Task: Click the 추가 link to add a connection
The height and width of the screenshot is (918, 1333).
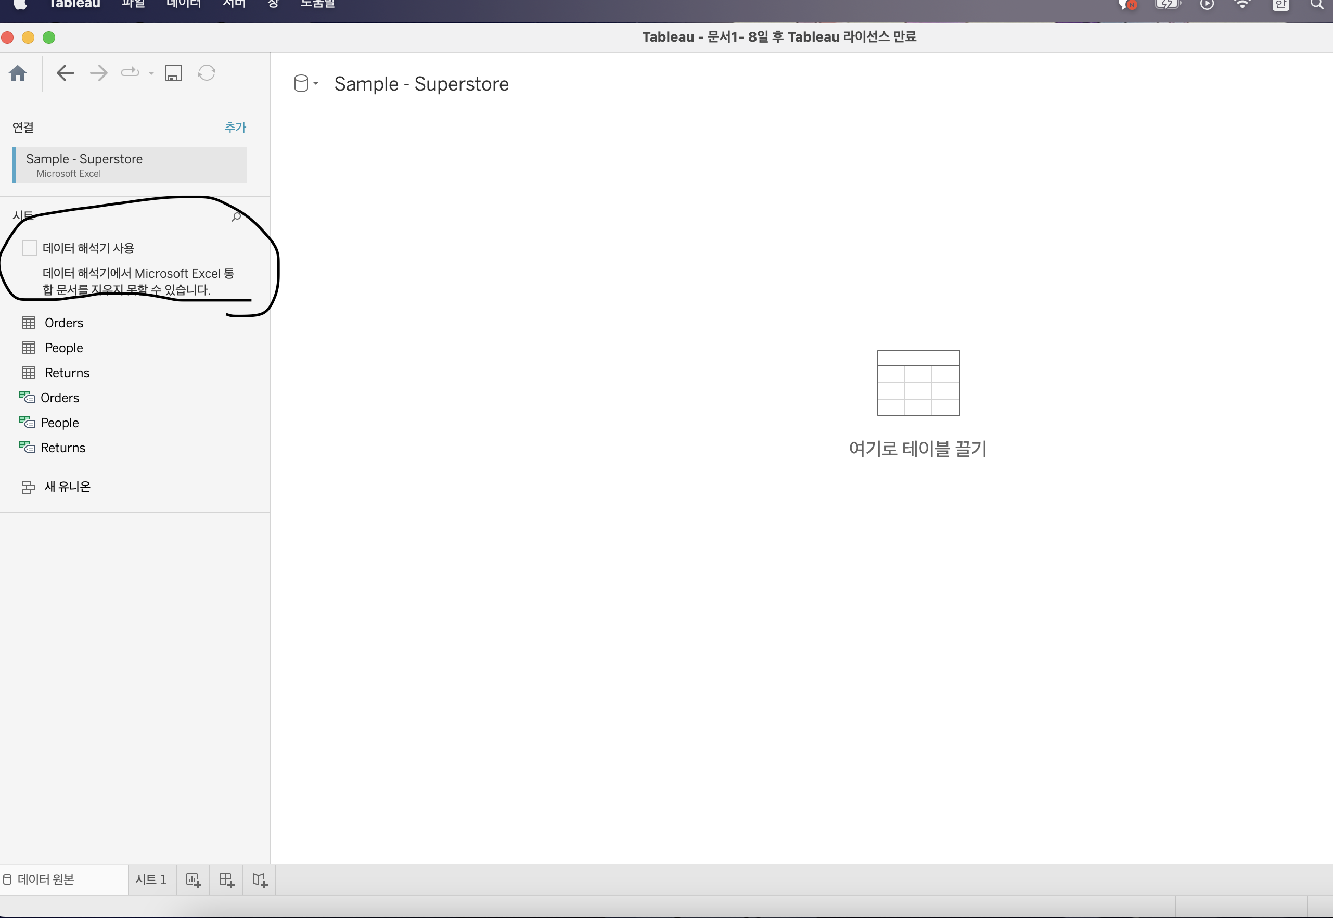Action: [x=235, y=127]
